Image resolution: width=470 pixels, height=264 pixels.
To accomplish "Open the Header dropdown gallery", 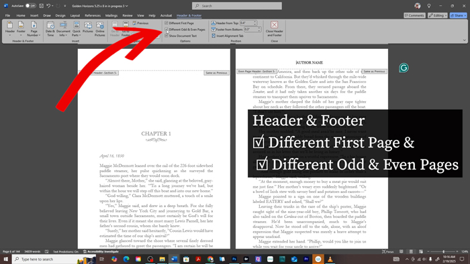I will [10, 29].
